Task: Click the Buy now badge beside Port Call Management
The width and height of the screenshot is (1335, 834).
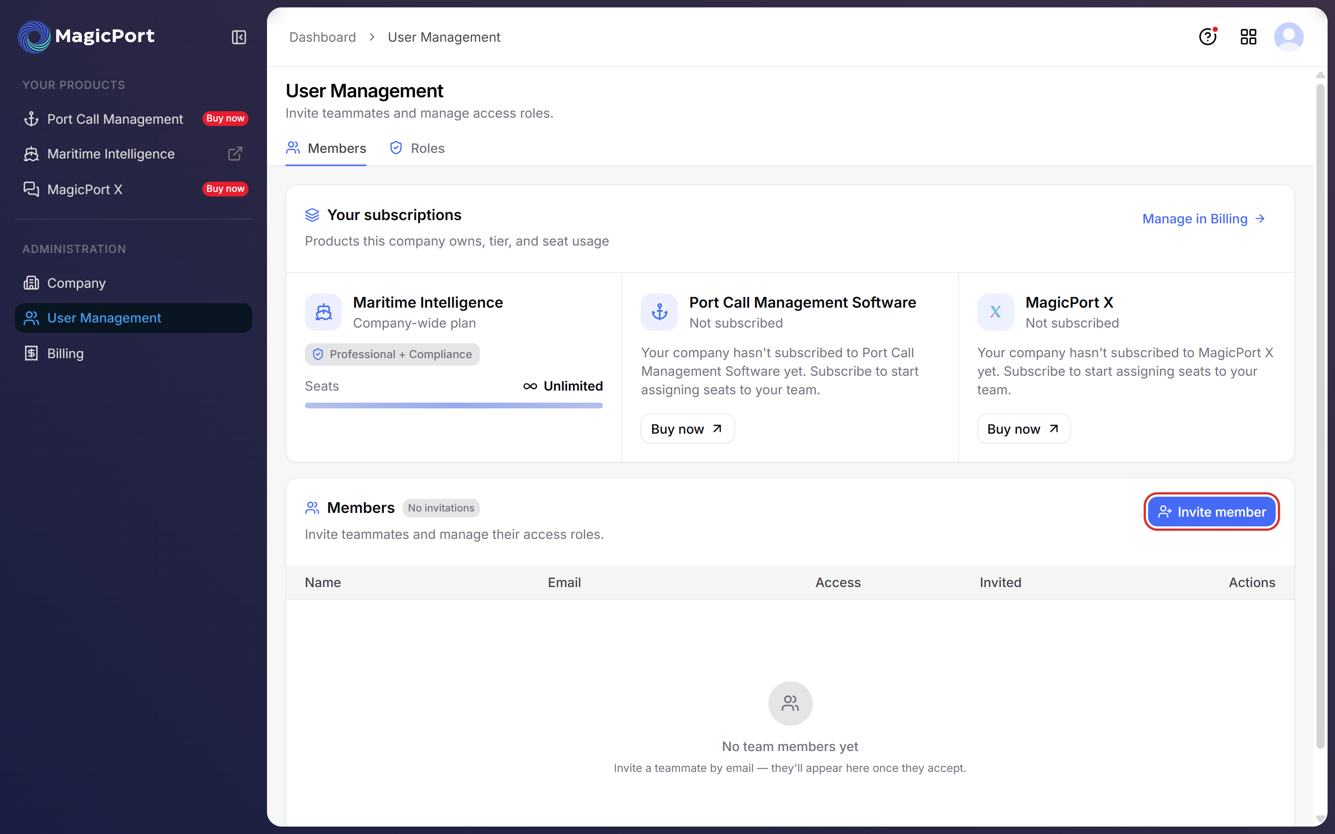Action: pos(225,119)
